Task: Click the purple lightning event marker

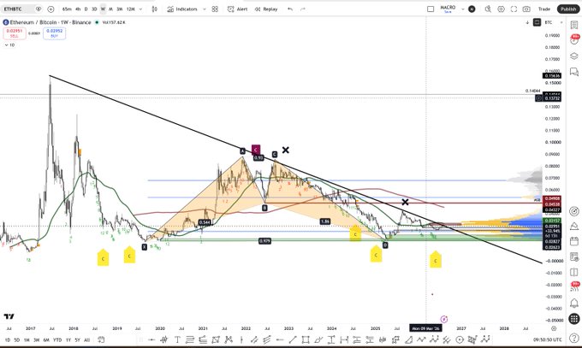Action: click(x=444, y=319)
